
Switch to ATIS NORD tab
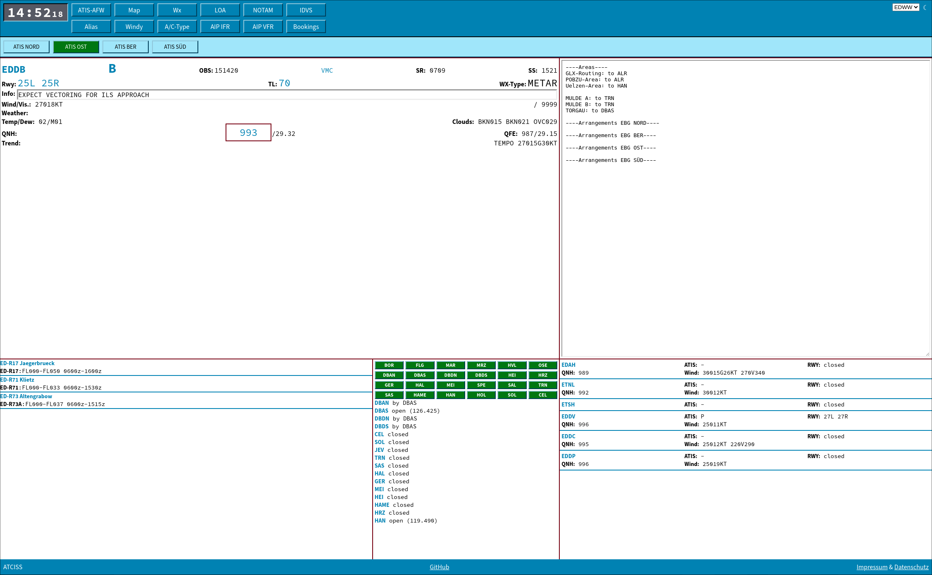[x=26, y=47]
